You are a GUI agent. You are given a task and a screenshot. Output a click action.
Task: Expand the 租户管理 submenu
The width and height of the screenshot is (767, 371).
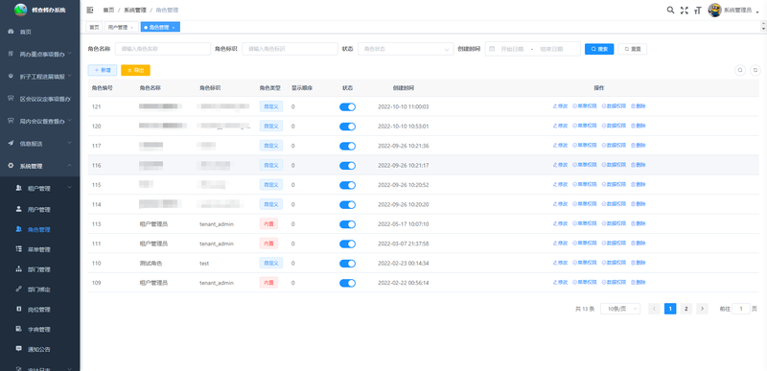39,188
